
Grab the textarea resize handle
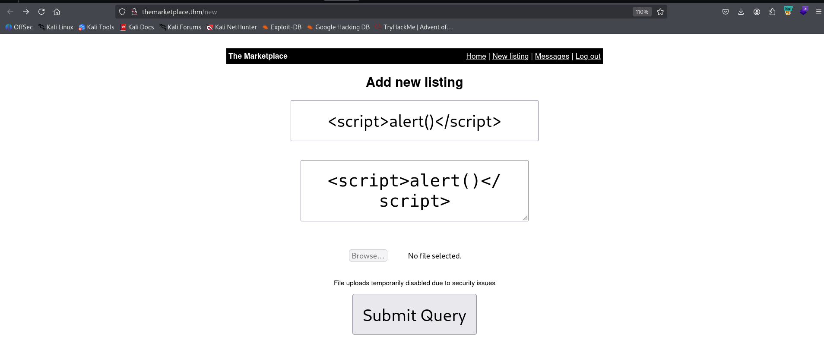click(x=525, y=218)
